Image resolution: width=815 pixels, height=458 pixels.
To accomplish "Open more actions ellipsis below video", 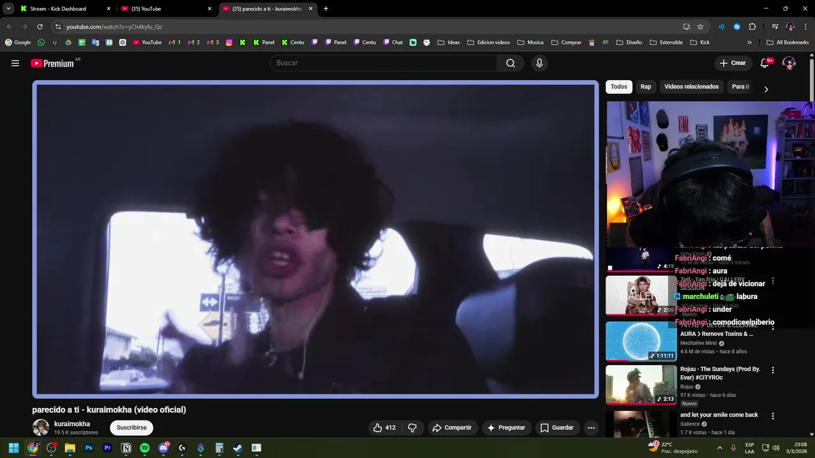I will tap(591, 427).
